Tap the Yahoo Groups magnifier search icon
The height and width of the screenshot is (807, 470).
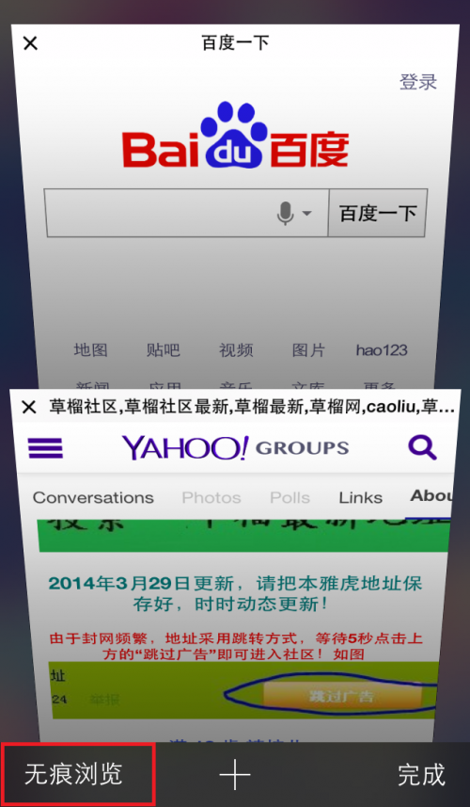(422, 447)
